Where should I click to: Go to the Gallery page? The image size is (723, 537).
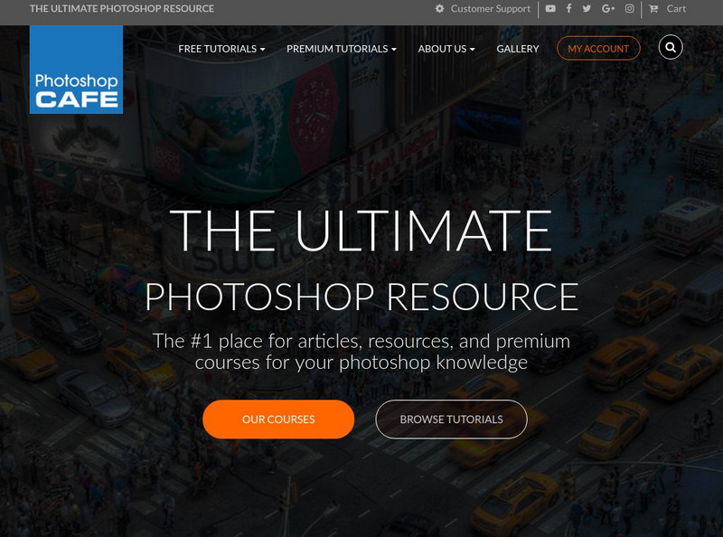click(x=517, y=49)
